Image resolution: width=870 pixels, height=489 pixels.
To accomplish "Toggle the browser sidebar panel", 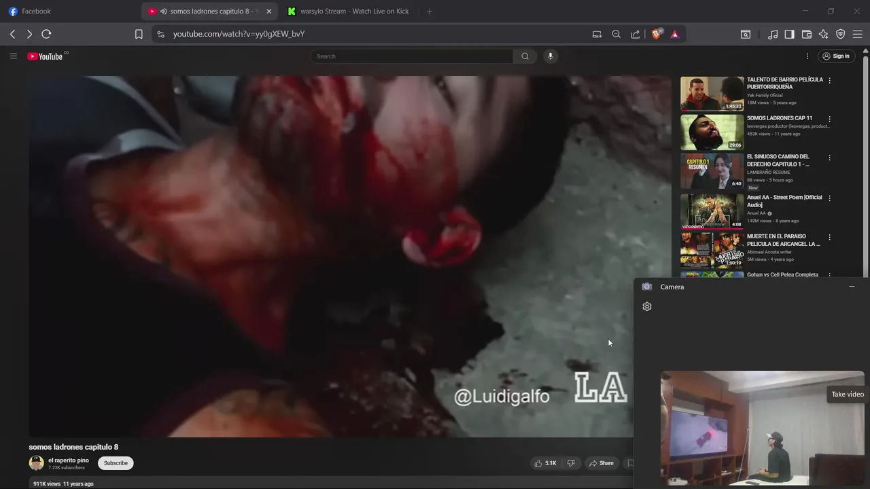I will [x=789, y=34].
